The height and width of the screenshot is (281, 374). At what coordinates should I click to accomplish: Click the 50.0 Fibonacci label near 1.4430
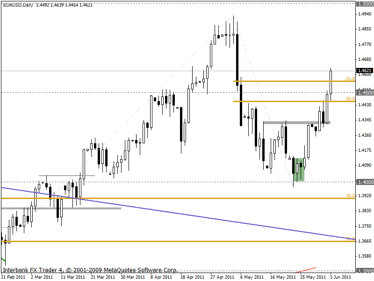pyautogui.click(x=350, y=98)
